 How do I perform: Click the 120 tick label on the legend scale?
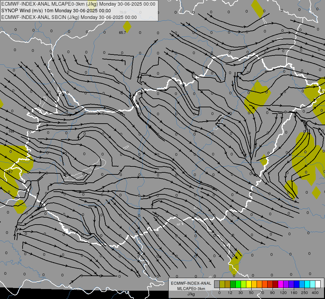pos(283,293)
